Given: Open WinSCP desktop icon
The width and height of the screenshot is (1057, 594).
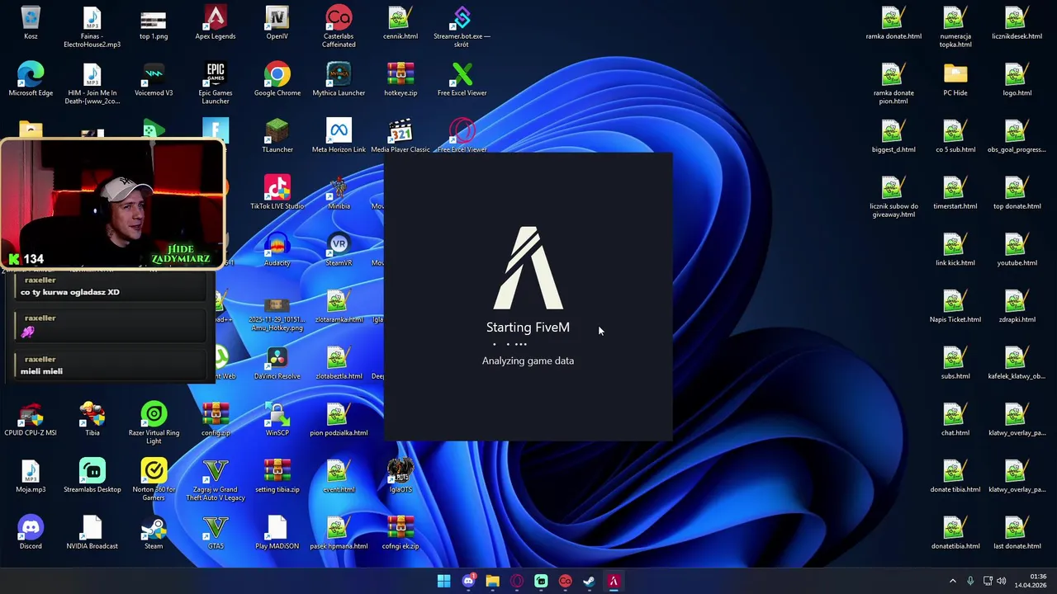Looking at the screenshot, I should 277,419.
